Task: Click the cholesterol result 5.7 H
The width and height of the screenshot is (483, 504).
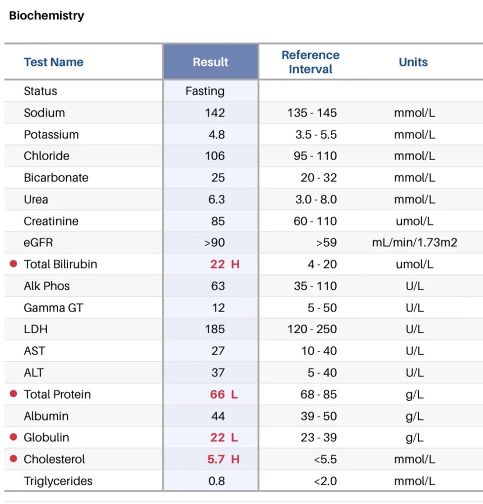Action: (x=224, y=459)
